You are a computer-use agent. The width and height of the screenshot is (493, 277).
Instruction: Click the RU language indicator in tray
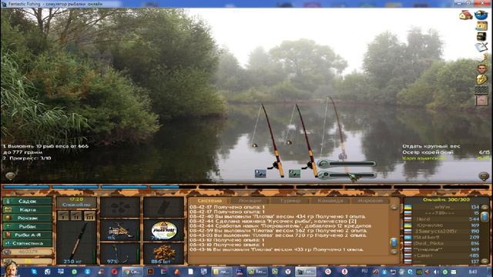coord(364,272)
